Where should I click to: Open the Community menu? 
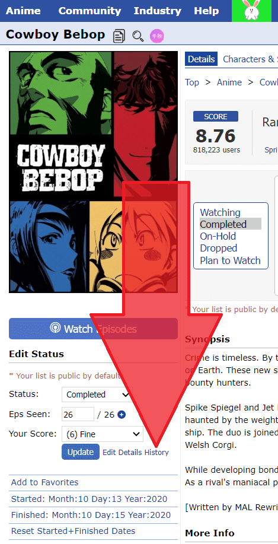[x=90, y=11]
